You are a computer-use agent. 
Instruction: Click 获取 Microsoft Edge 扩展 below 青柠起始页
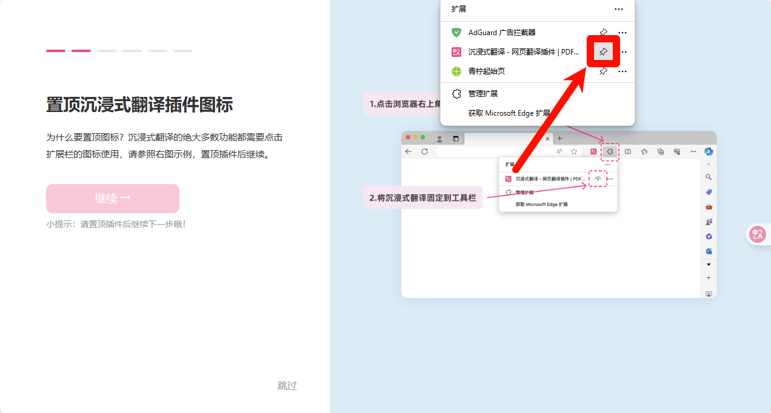click(509, 113)
